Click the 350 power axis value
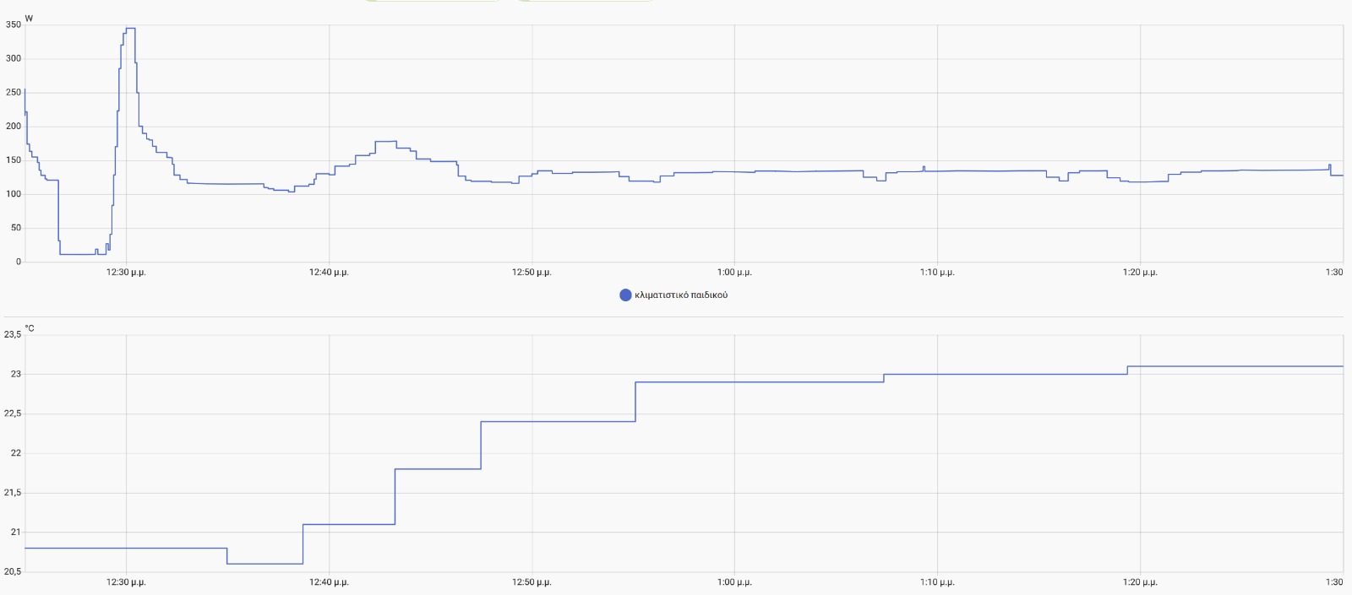Image resolution: width=1352 pixels, height=595 pixels. pyautogui.click(x=14, y=25)
